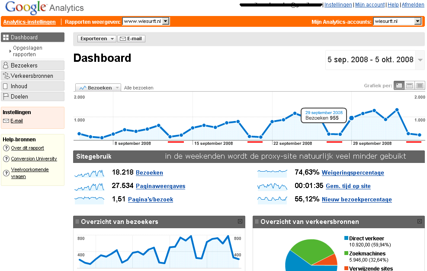Click the "18.218" visits value
427x271 pixels.
pos(122,172)
